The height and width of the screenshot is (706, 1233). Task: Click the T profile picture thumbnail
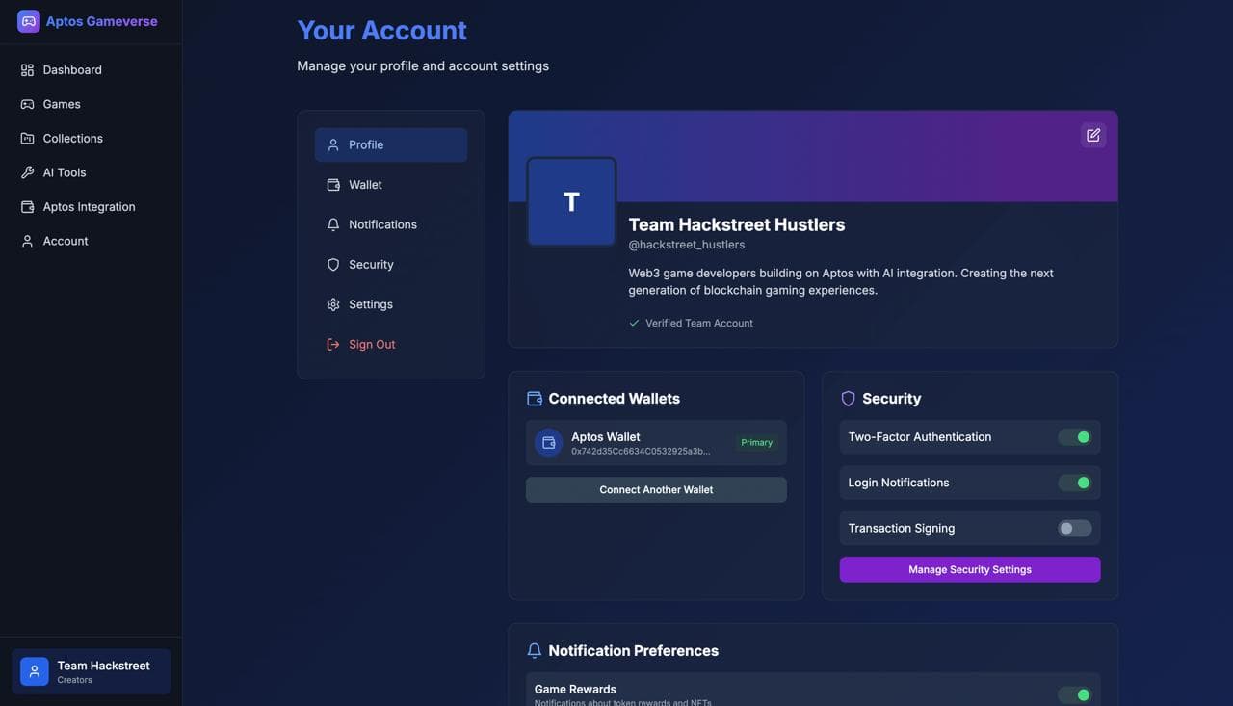pyautogui.click(x=571, y=202)
